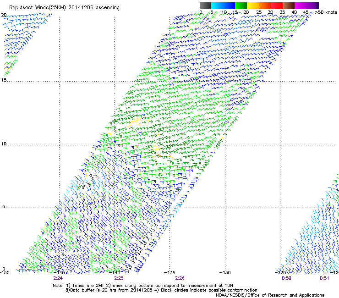The image size is (339, 298).
Task: Click the longitude label '-130'
Action: (x=225, y=273)
